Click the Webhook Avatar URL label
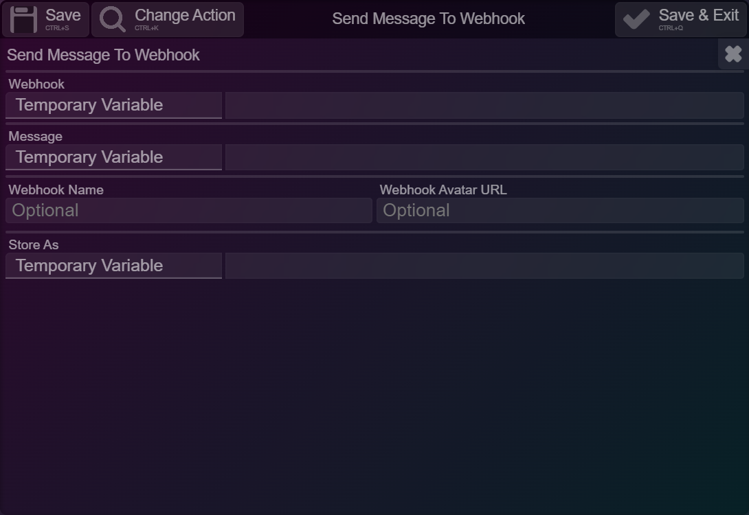Screen dimensions: 749x515 pos(443,190)
